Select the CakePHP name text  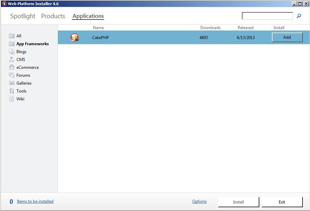tap(100, 38)
